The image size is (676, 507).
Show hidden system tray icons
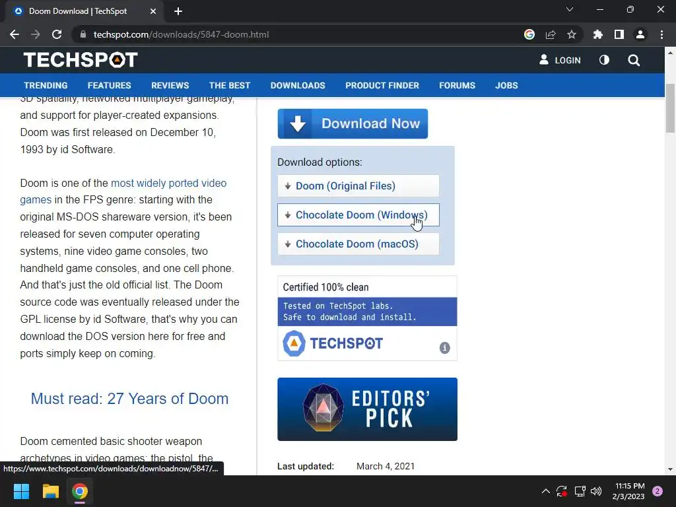(x=545, y=491)
